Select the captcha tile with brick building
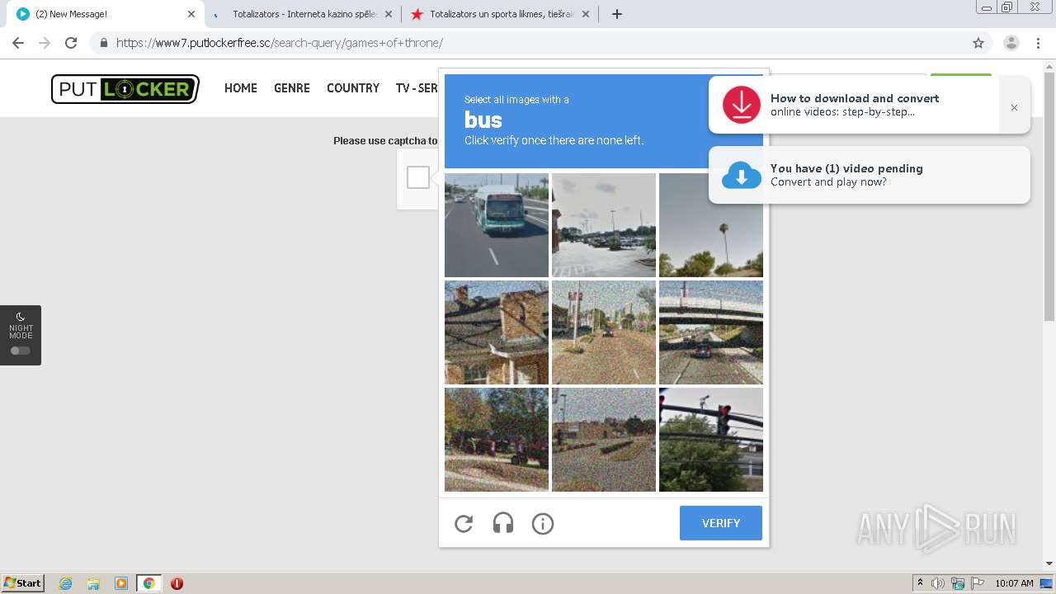The height and width of the screenshot is (594, 1056). [x=497, y=332]
